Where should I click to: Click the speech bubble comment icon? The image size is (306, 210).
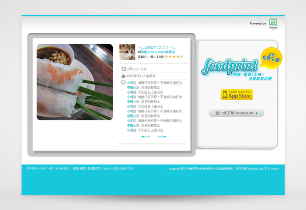pos(123,83)
